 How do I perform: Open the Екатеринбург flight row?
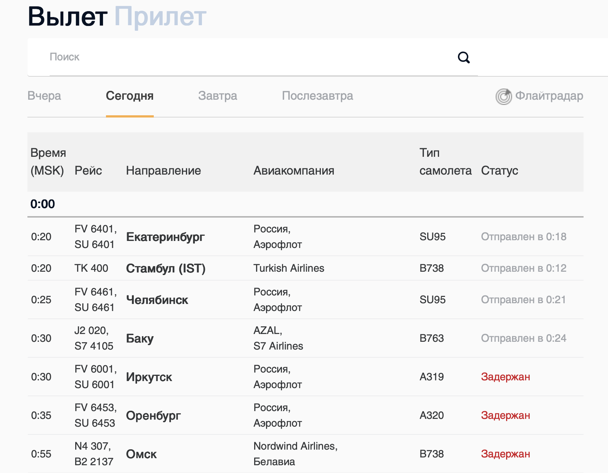tap(165, 237)
